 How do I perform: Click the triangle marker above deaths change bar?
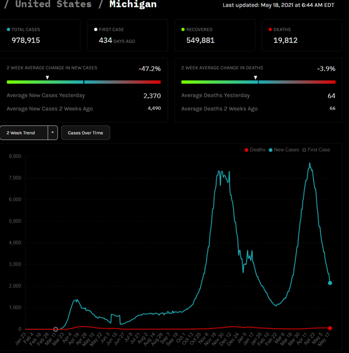coord(256,78)
